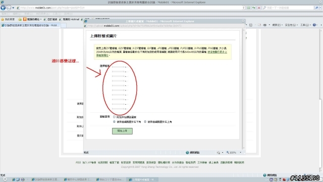Launch Internet Explorer from quick launch
Viewport: 323px width, 182px height.
14,179
